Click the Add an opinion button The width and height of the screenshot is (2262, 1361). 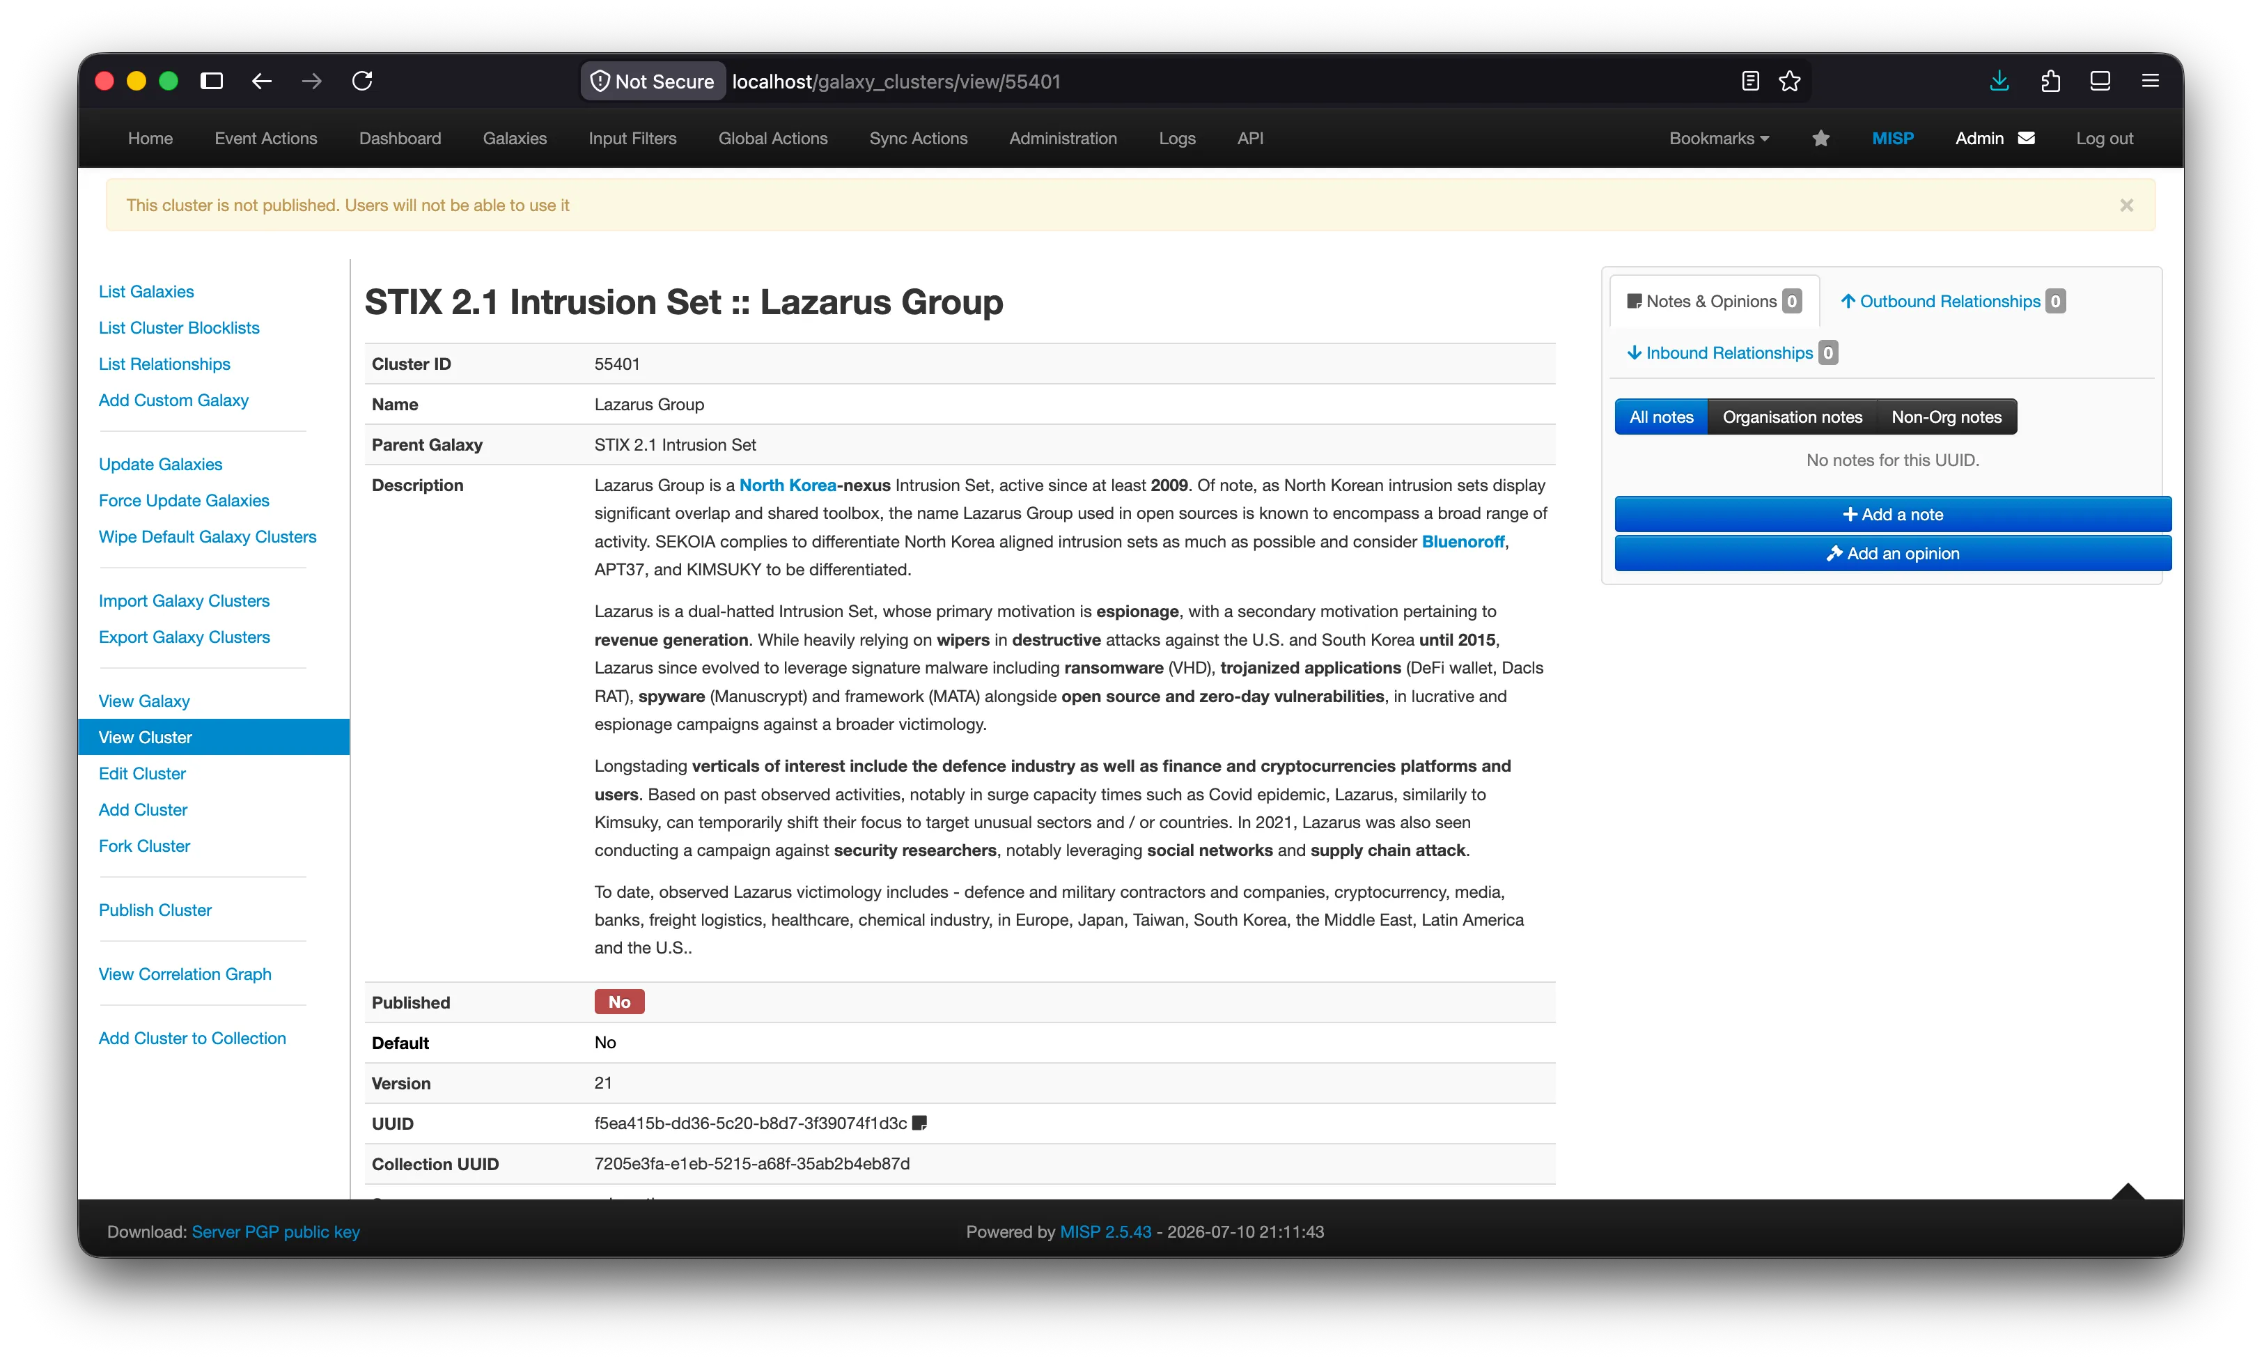pos(1892,554)
